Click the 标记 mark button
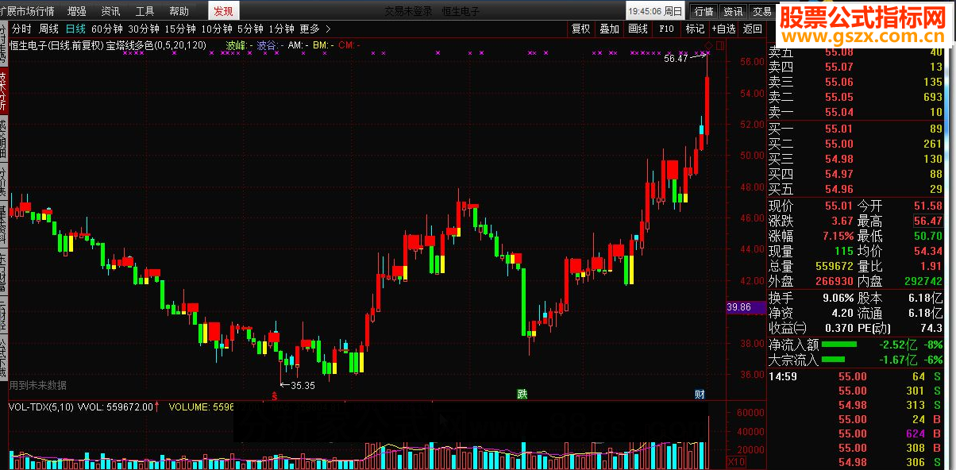 tap(695, 29)
